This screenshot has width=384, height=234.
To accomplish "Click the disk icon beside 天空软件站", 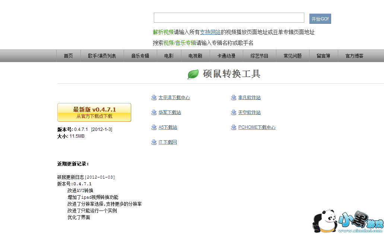I will pos(234,112).
